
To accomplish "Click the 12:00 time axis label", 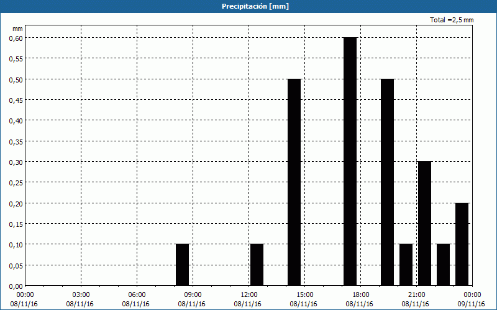I will pos(249,295).
